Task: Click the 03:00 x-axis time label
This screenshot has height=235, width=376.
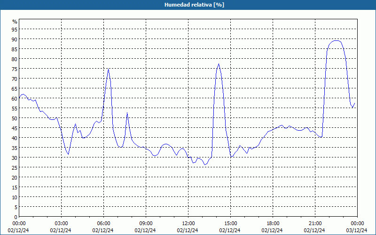Action: [x=62, y=224]
